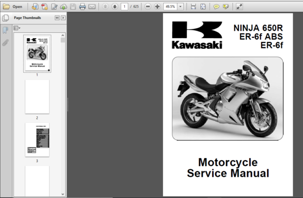This screenshot has width=303, height=198.
Task: Select the highlight text tool
Action: pos(226,7)
